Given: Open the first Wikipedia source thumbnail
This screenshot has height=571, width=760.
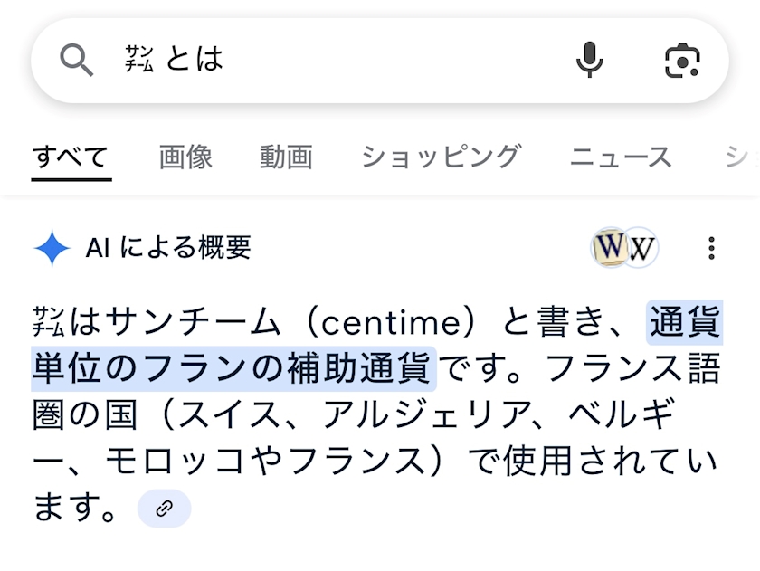Looking at the screenshot, I should tap(610, 248).
